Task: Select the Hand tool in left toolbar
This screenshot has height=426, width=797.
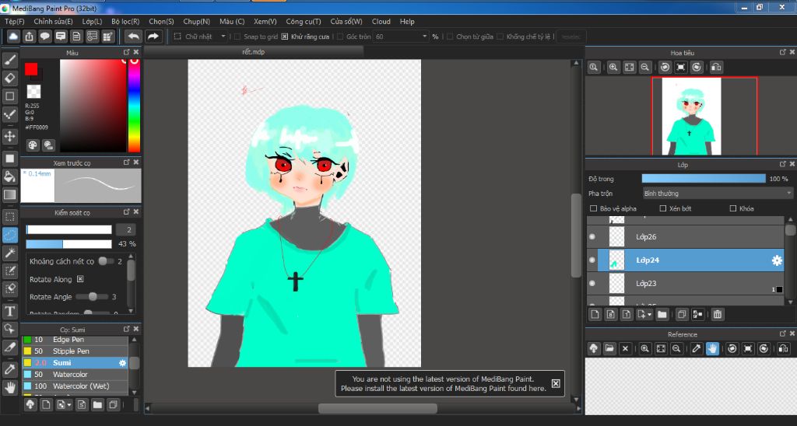Action: [x=9, y=387]
